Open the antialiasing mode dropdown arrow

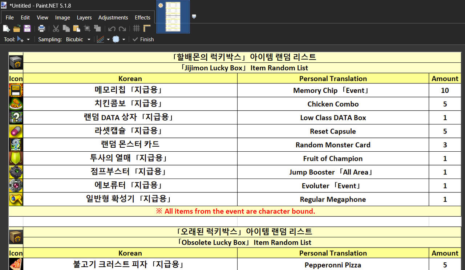[x=108, y=40]
